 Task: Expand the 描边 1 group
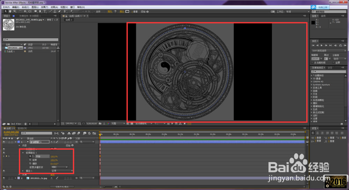point(23,171)
